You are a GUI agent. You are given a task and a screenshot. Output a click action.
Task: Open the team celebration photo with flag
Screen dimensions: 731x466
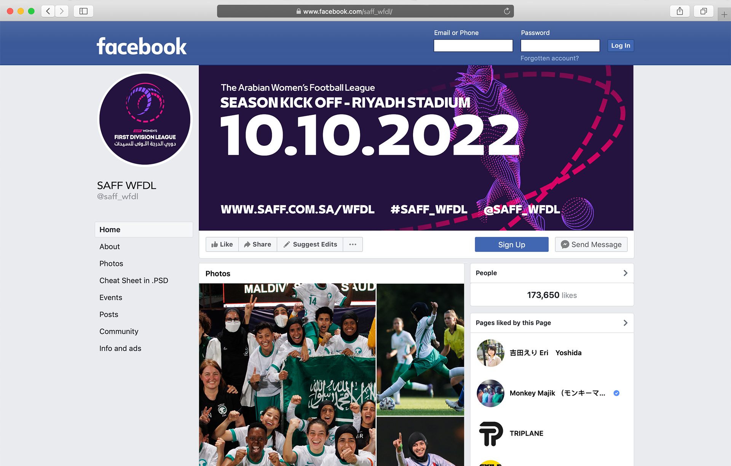pos(287,375)
